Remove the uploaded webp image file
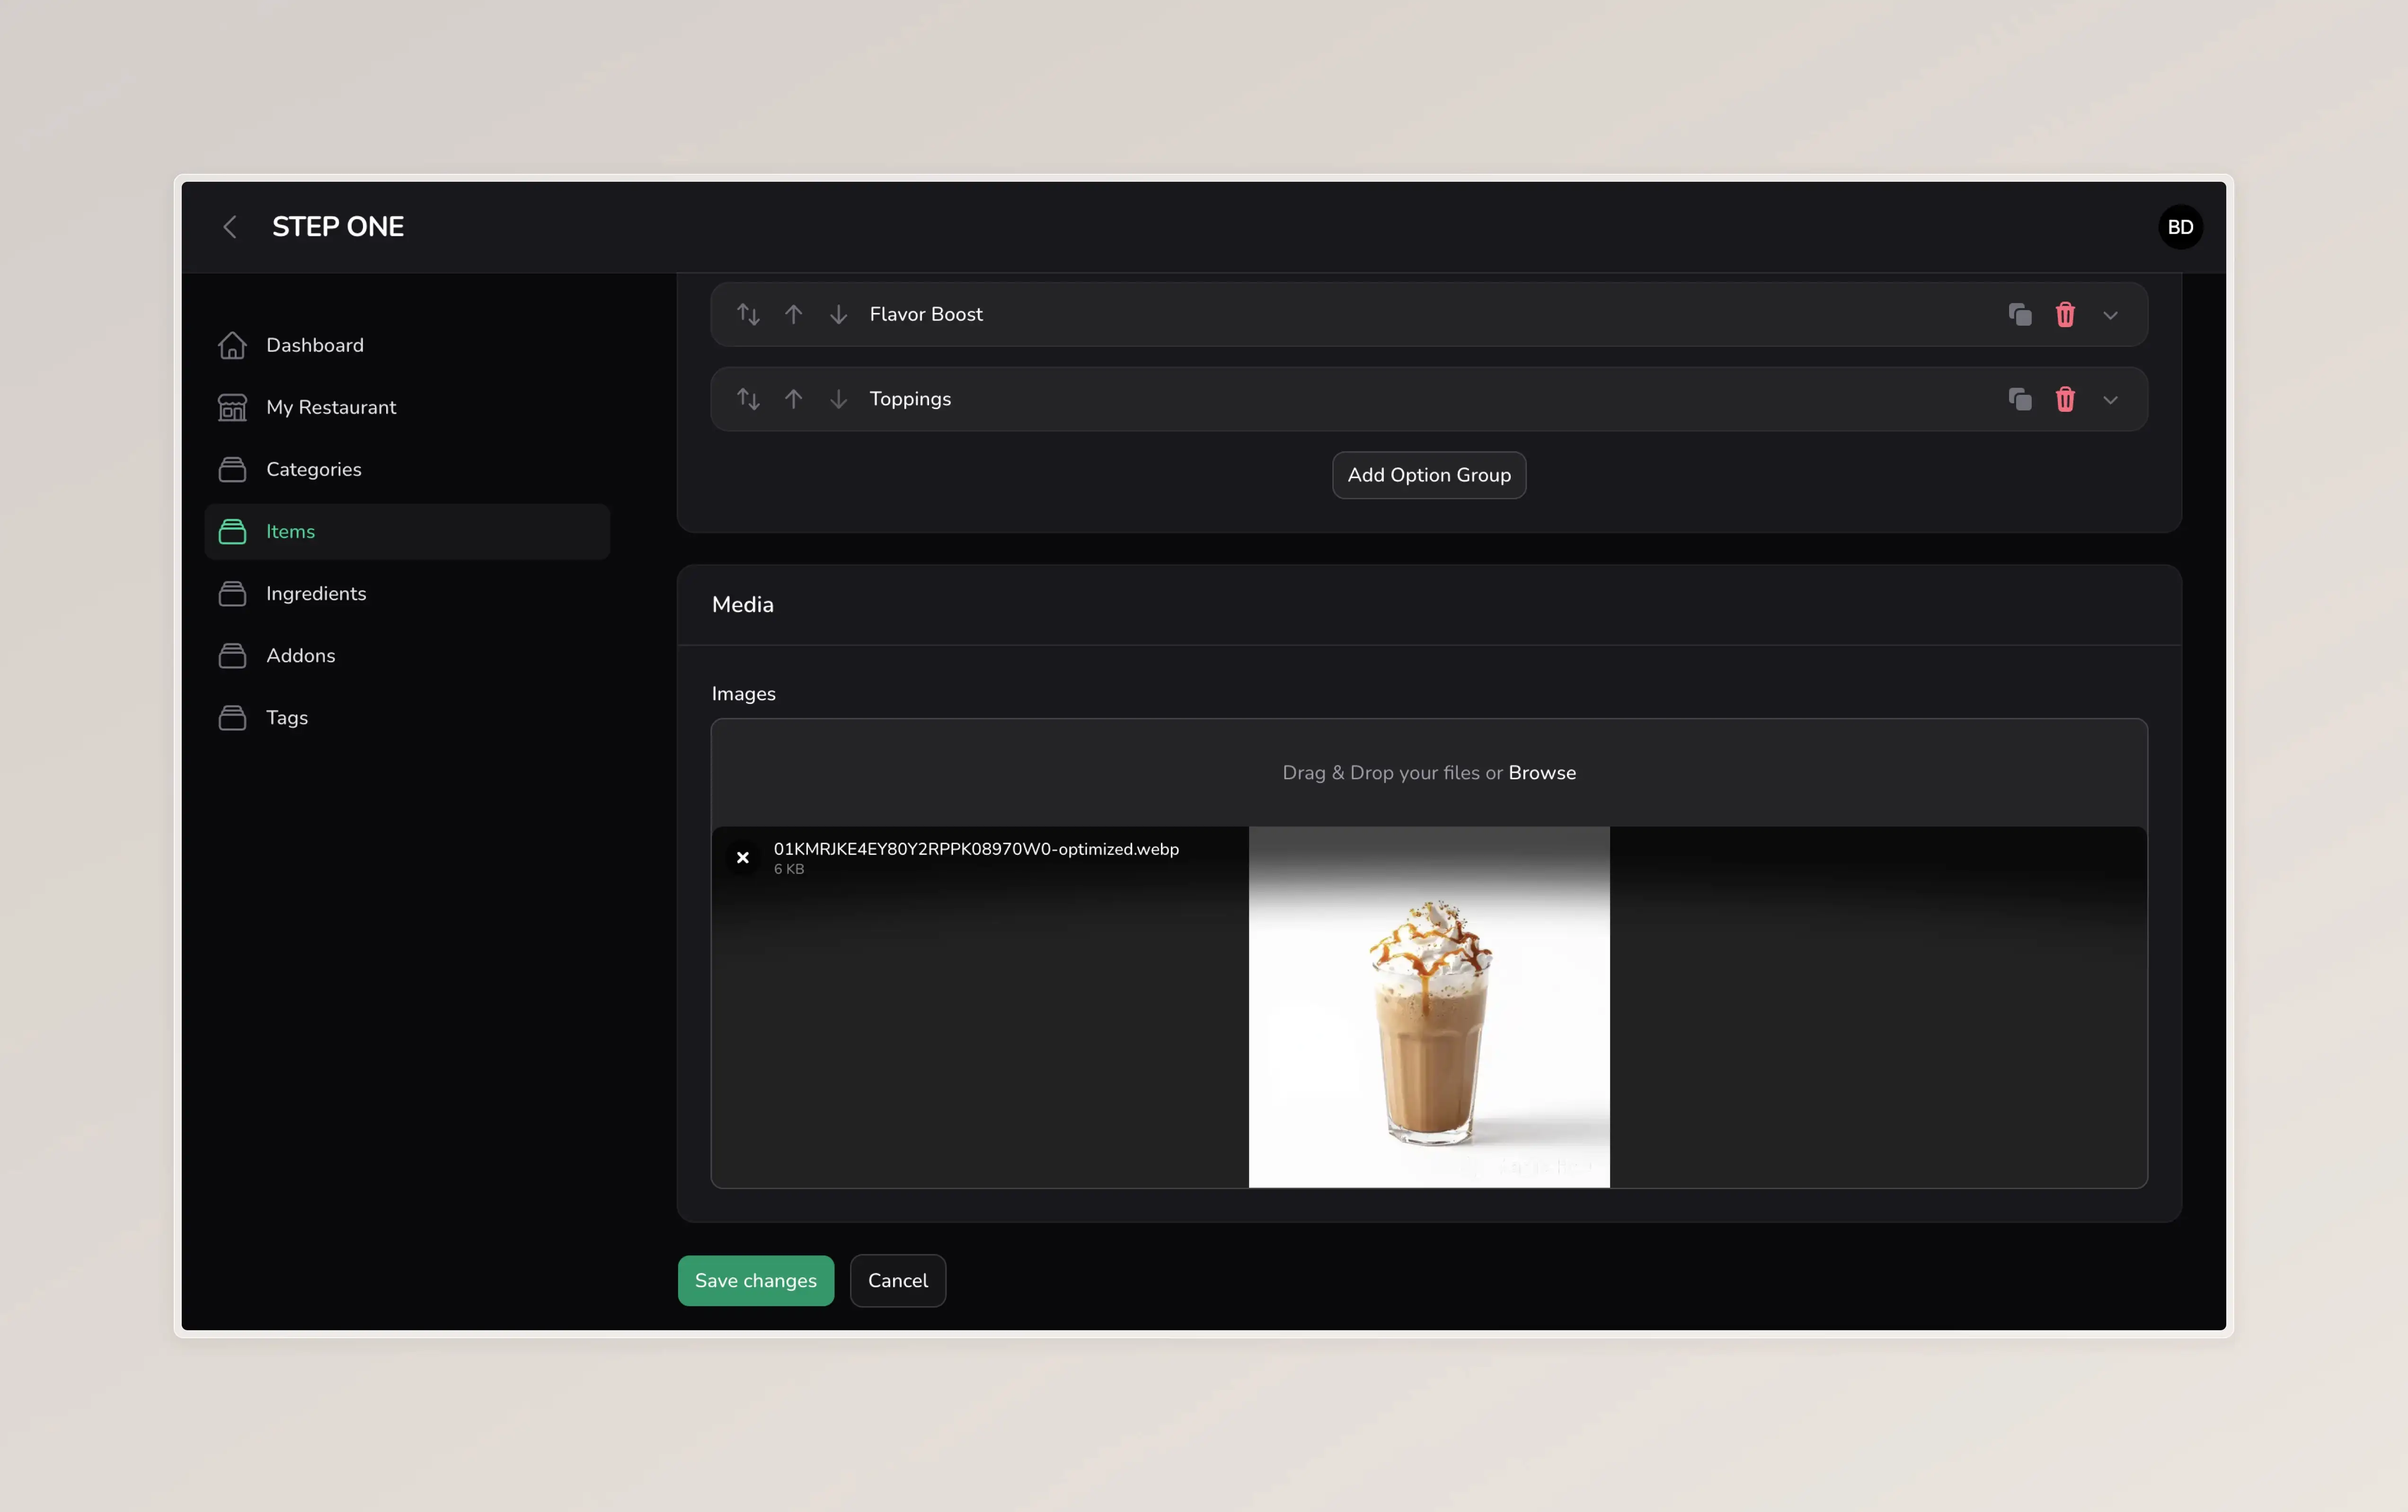Image resolution: width=2408 pixels, height=1512 pixels. coord(743,857)
